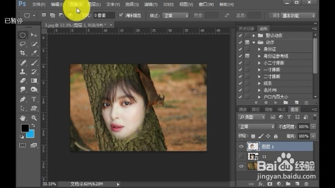Click feather 羽化 input field

coord(104,15)
